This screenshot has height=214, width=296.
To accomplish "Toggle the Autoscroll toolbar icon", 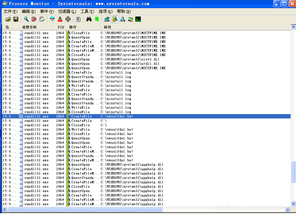I will pyautogui.click(x=34, y=19).
